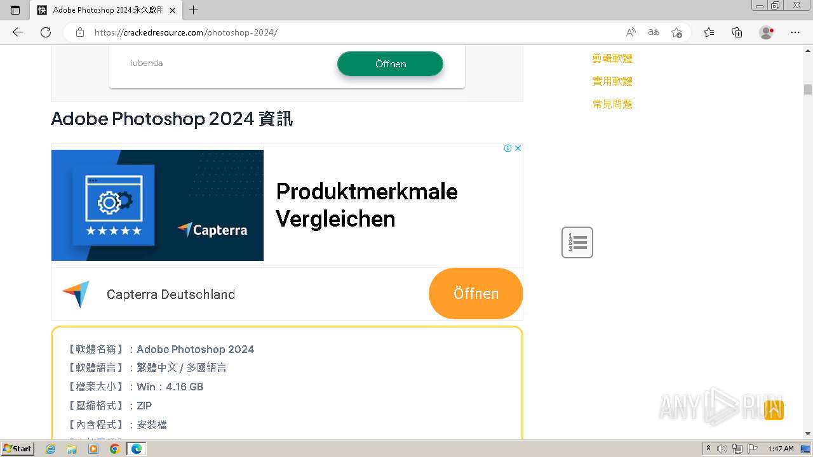Launch Internet Explorer from the taskbar
Viewport: 813px width, 457px height.
[51, 449]
